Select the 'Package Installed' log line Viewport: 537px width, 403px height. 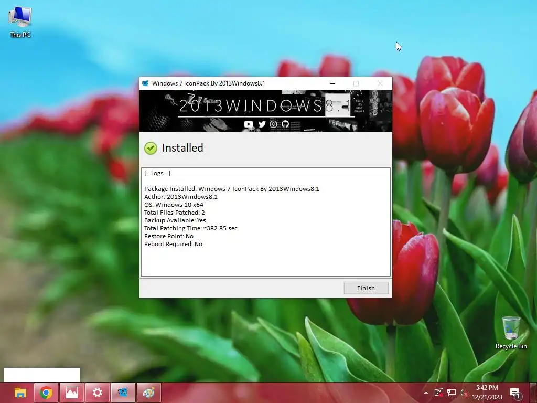(x=231, y=189)
